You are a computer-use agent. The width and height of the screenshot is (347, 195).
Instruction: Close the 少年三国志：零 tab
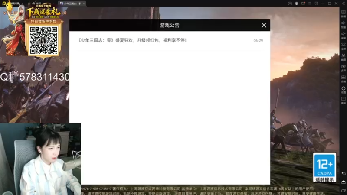click(x=84, y=3)
